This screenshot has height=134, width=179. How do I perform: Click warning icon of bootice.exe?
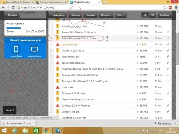58,87
